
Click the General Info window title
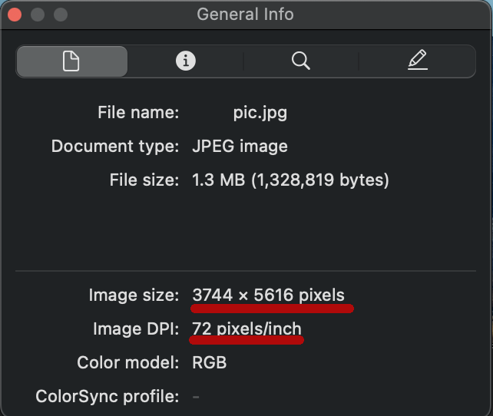(x=245, y=15)
